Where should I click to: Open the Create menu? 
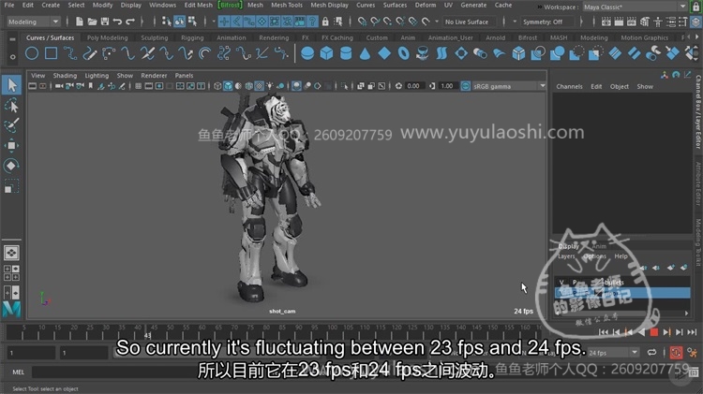click(x=51, y=5)
